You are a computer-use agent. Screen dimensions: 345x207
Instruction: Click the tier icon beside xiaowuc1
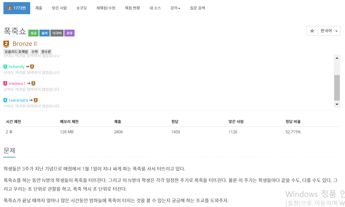(5, 83)
